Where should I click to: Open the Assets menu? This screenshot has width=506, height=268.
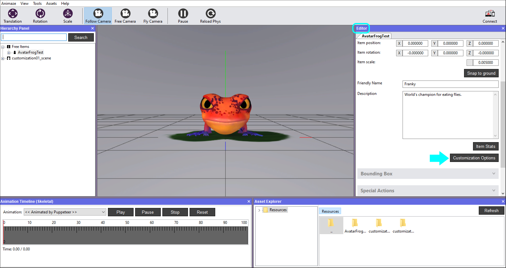click(x=51, y=4)
